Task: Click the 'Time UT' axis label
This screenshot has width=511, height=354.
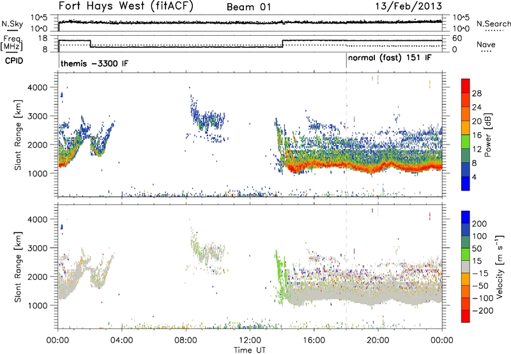Action: [250, 350]
